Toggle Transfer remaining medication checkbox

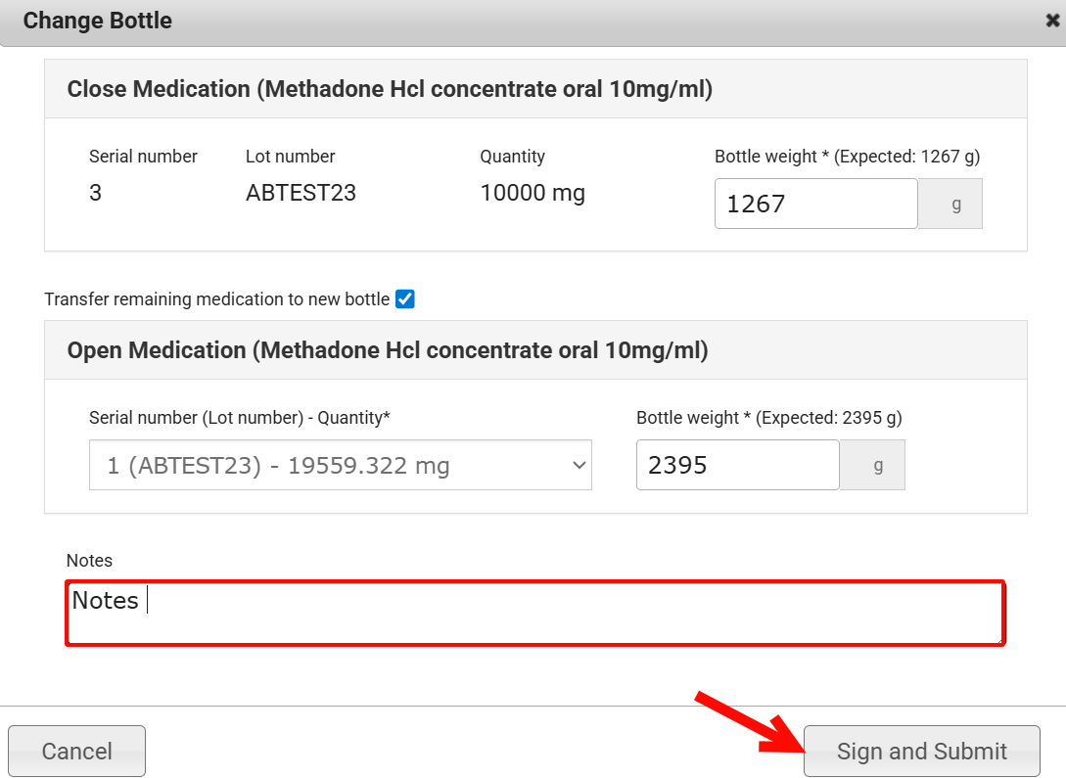point(405,299)
